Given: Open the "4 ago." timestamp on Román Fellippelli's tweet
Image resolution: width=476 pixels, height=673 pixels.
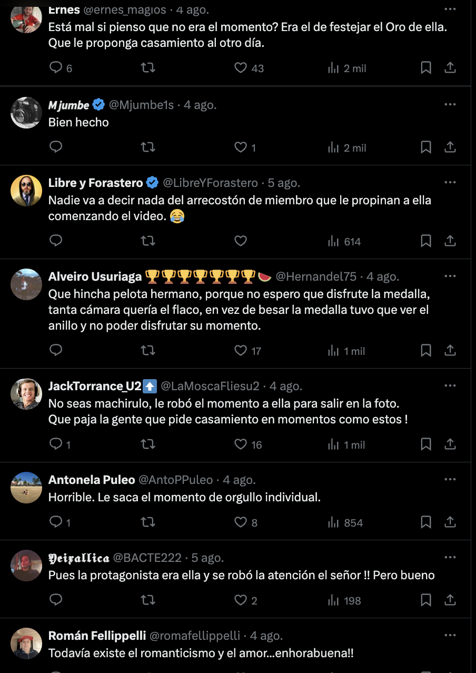Looking at the screenshot, I should tap(266, 636).
